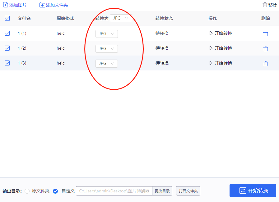Image resolution: width=279 pixels, height=202 pixels.
Task: Click file name 1 (1)
Action: (22, 33)
